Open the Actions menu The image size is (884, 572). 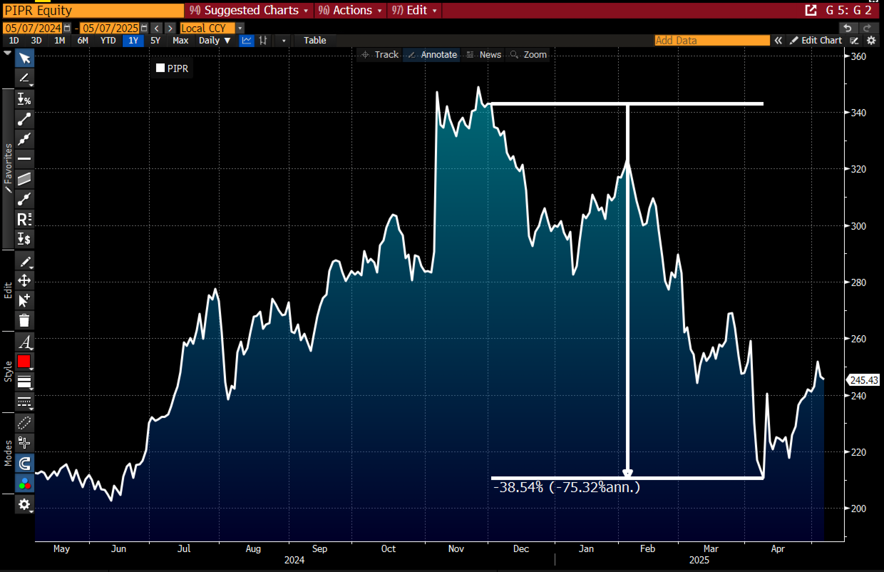pyautogui.click(x=350, y=10)
